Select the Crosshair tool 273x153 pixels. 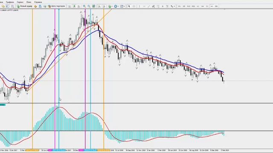point(134,6)
